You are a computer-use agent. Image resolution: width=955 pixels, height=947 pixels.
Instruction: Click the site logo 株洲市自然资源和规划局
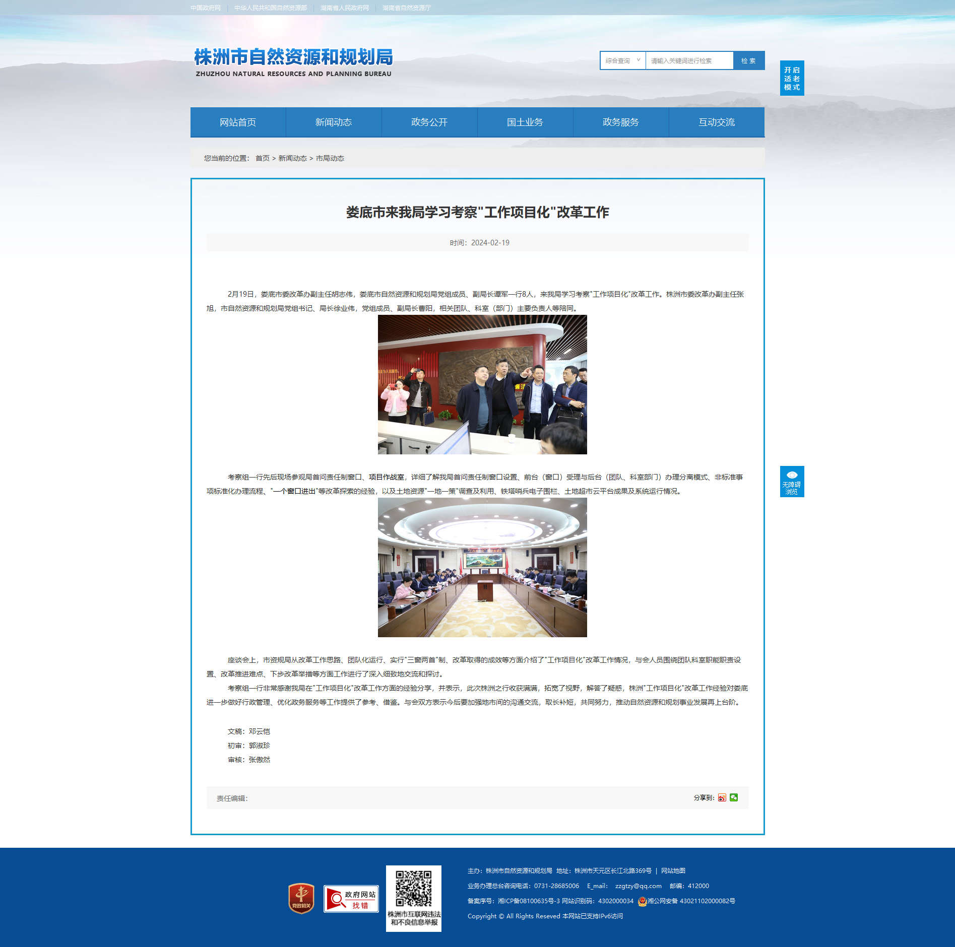pyautogui.click(x=293, y=62)
